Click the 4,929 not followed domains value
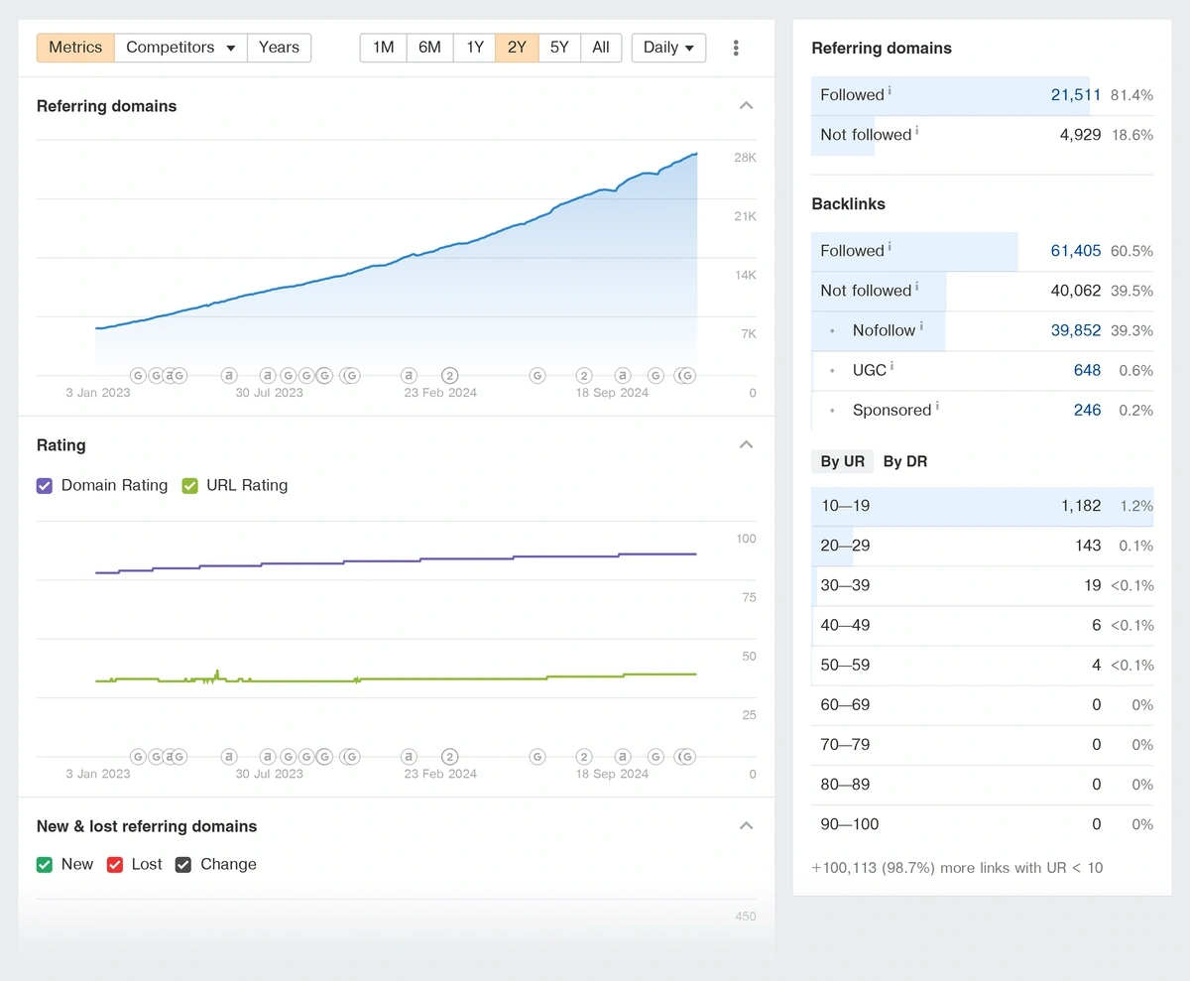Image resolution: width=1190 pixels, height=981 pixels. (x=1080, y=135)
